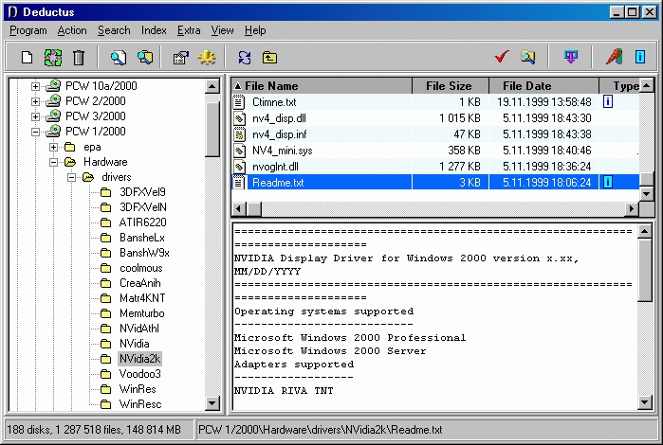Click the info icon in Readme.txt row
The height and width of the screenshot is (445, 663).
tap(608, 182)
